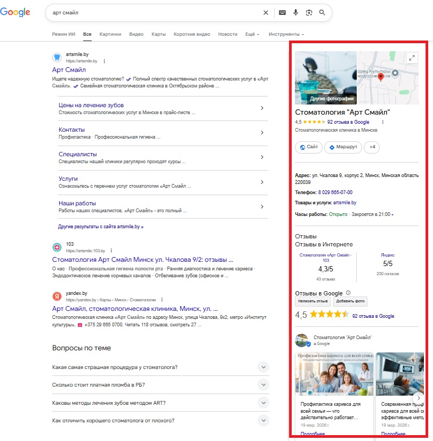Open three-dot menu beside Google reviews rating
Image resolution: width=433 pixels, height=441 pixels.
click(x=383, y=122)
